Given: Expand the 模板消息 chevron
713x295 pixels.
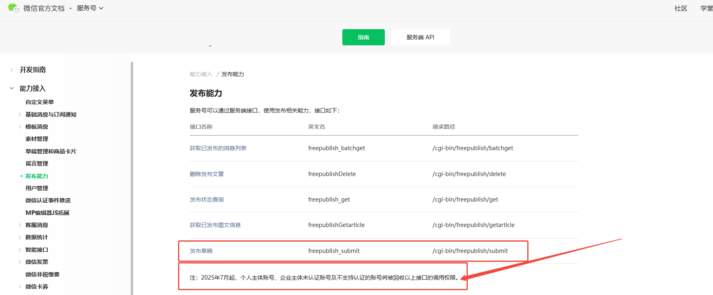Looking at the screenshot, I should [x=19, y=127].
